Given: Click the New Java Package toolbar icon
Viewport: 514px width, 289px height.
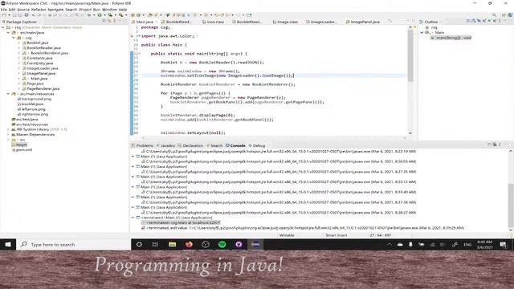Looking at the screenshot, I should [133, 15].
